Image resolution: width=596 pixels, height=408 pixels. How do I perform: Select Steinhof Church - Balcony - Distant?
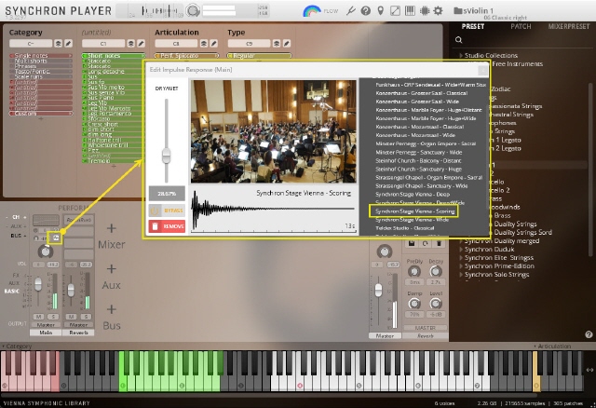point(418,160)
